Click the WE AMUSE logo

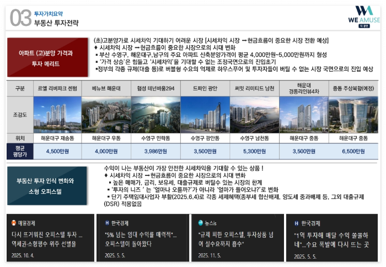pyautogui.click(x=364, y=17)
